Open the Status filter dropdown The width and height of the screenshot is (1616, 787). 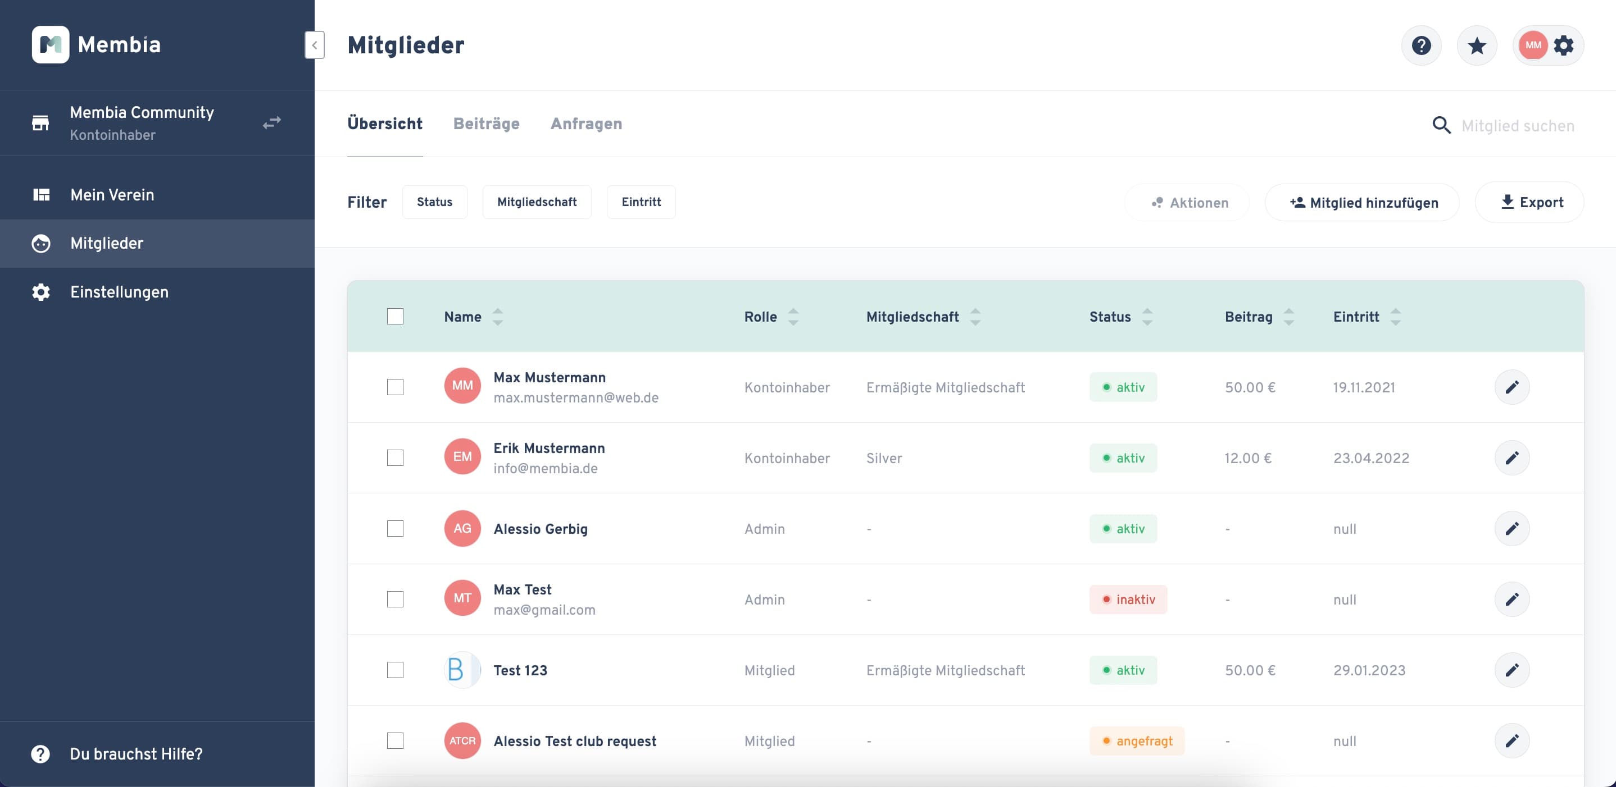pyautogui.click(x=435, y=202)
